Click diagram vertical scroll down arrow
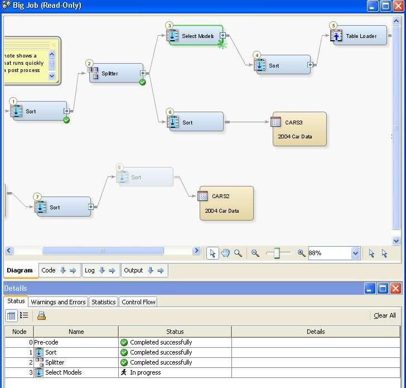406x388 pixels. tap(396, 241)
